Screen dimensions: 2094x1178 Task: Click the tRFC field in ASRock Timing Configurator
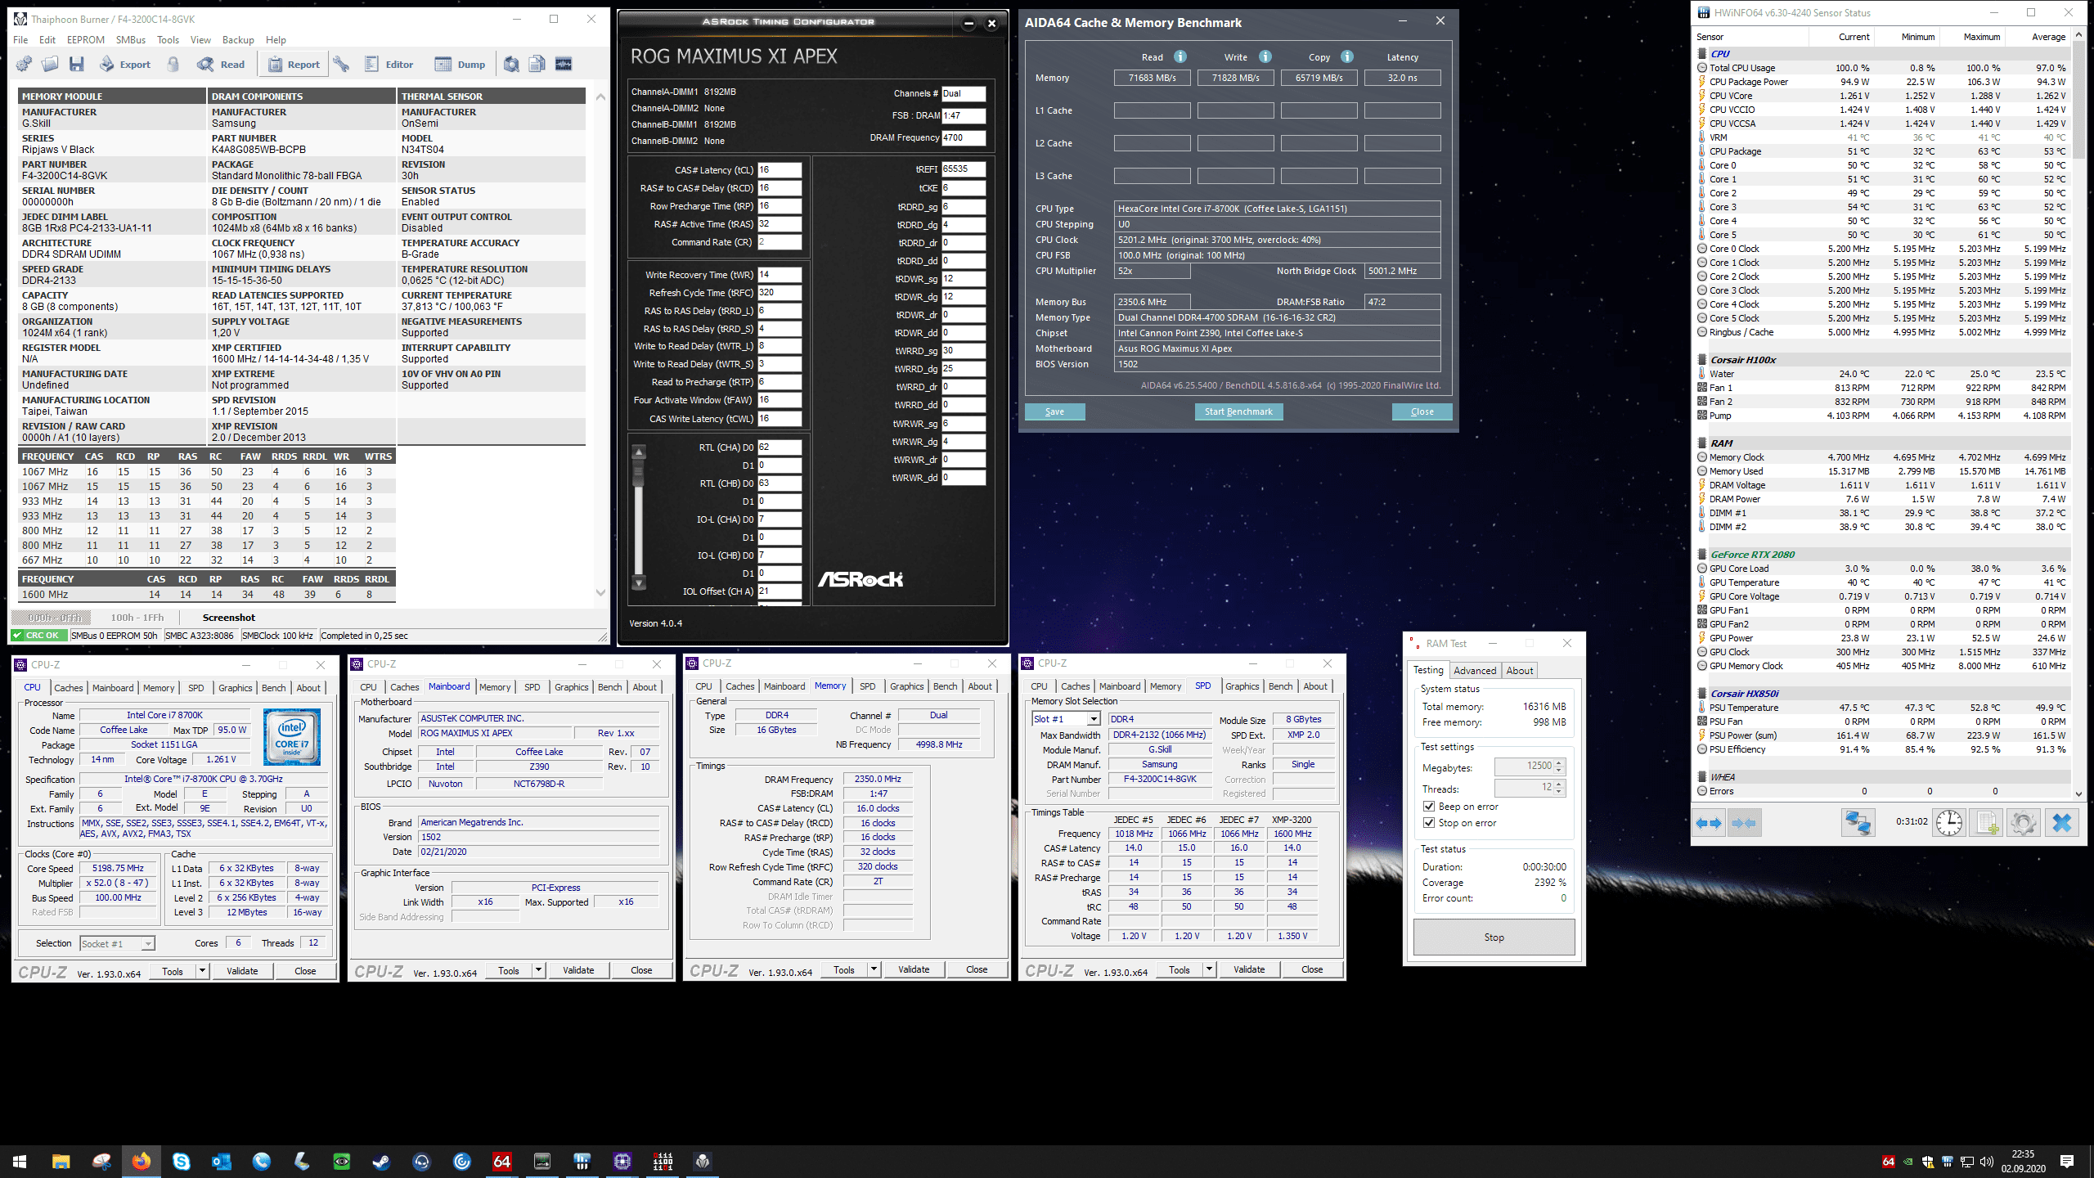point(780,293)
